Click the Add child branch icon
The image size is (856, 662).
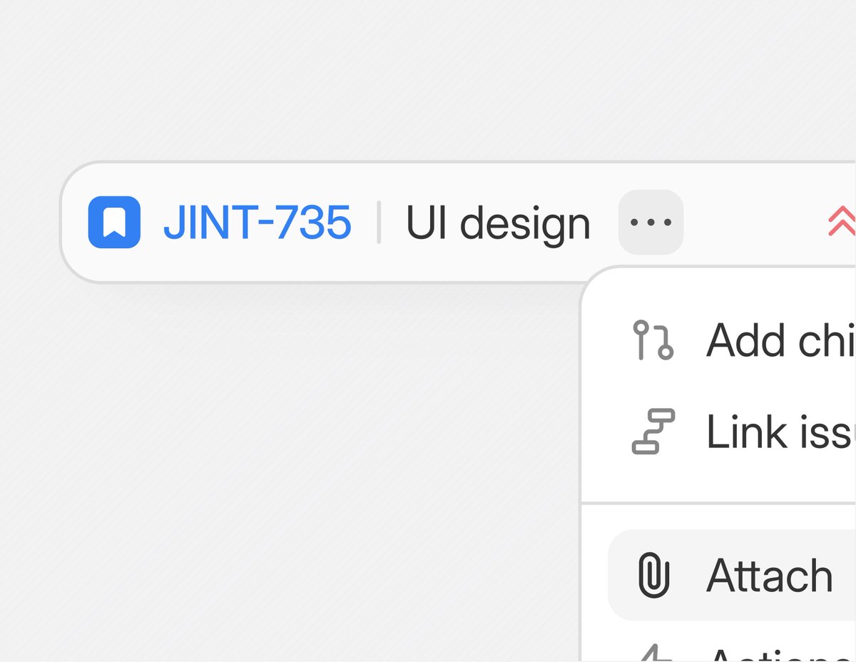tap(653, 340)
